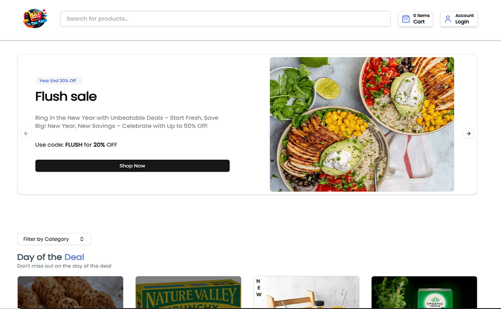
Task: Open the Account Login button
Action: click(458, 19)
